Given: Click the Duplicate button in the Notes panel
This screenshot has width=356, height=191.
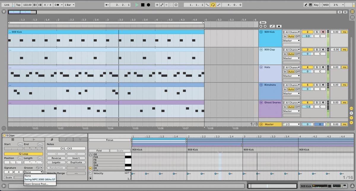Looking at the screenshot, I should tap(76, 162).
